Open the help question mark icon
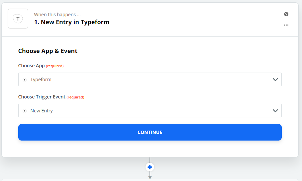This screenshot has width=302, height=181. point(286,14)
